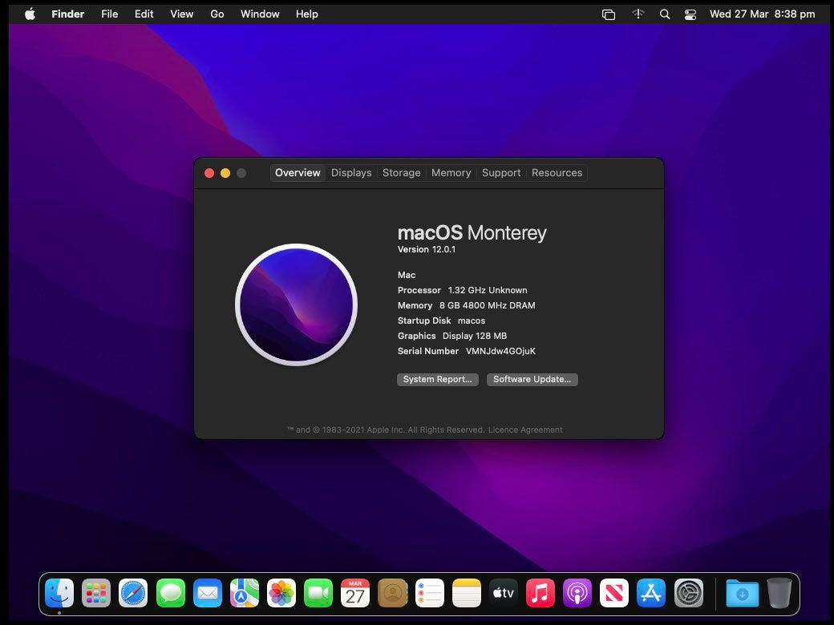Screen dimensions: 834x625
Task: Open Finder from the Dock
Action: (59, 593)
